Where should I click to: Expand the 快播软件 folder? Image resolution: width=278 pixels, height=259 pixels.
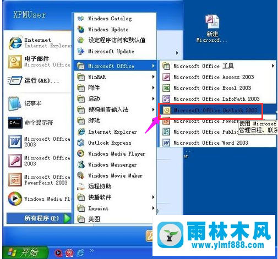115,197
